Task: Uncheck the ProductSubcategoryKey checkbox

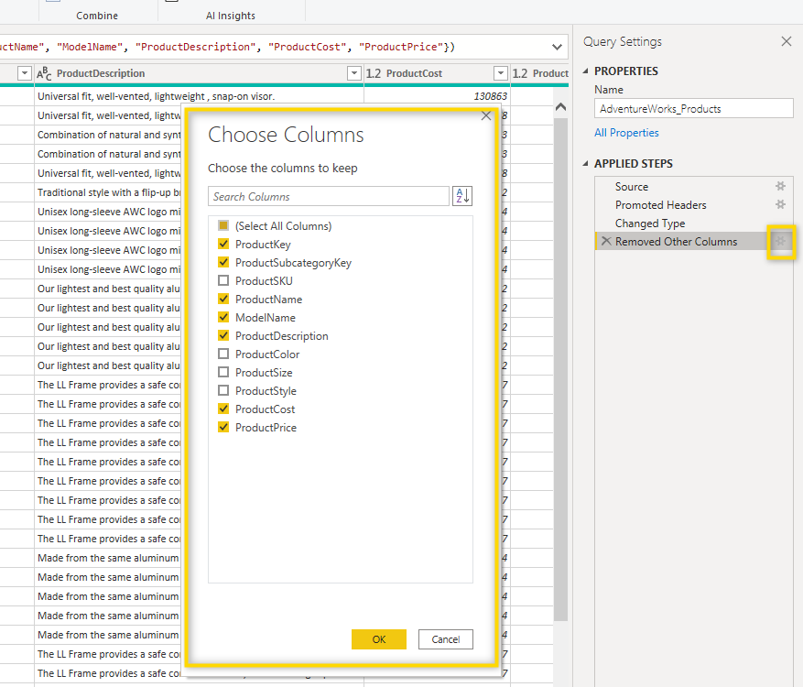Action: tap(223, 262)
